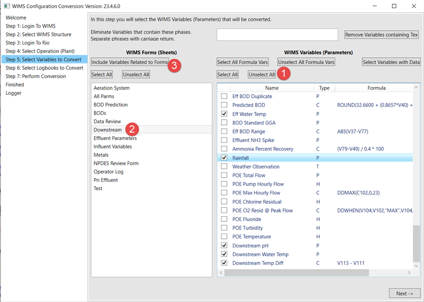Sort variables by the Type column header

[324, 88]
